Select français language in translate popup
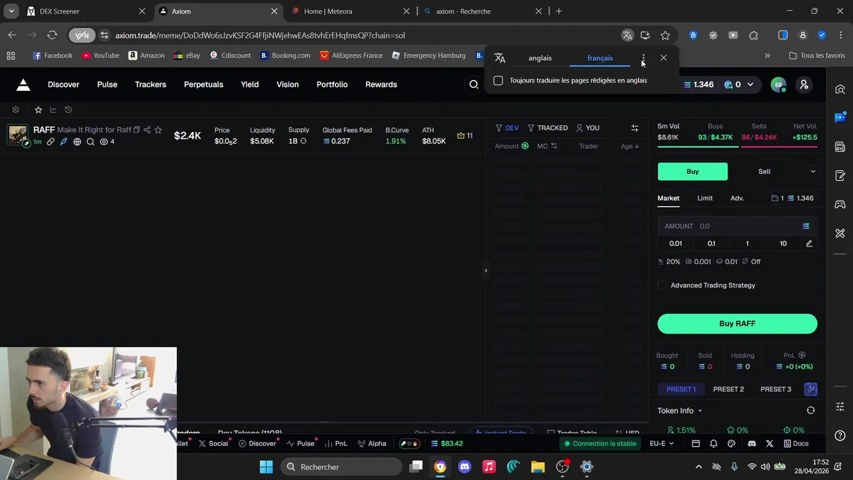The height and width of the screenshot is (480, 853). [x=600, y=58]
